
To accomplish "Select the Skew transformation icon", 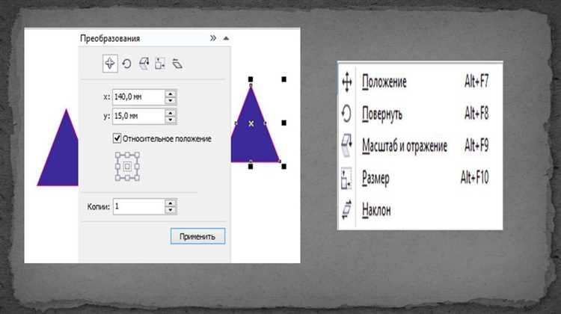I will tap(177, 64).
